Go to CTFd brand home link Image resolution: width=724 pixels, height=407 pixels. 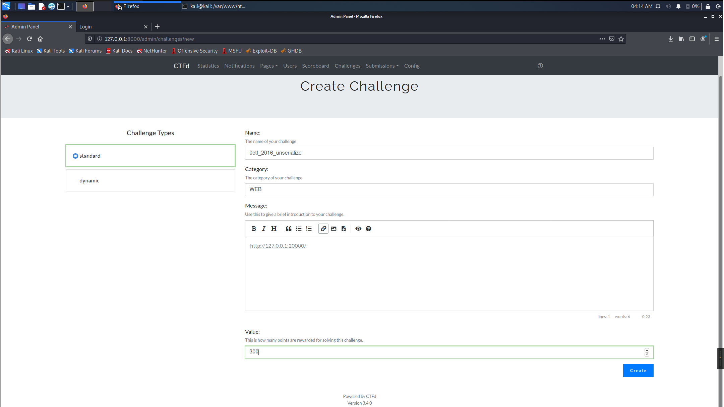coord(181,66)
